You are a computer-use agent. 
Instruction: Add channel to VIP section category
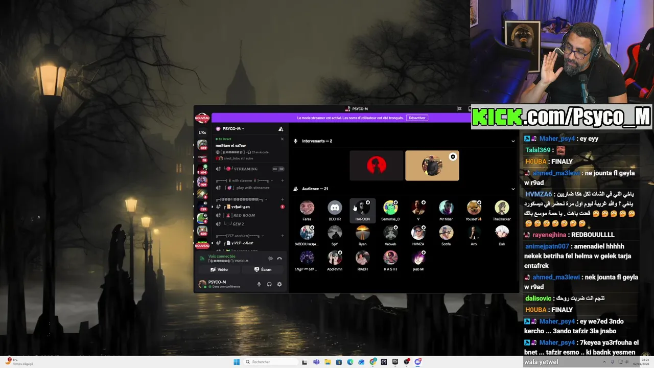click(x=282, y=236)
